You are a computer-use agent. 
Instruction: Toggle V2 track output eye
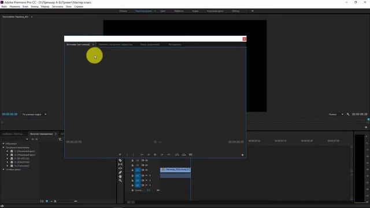click(146, 165)
